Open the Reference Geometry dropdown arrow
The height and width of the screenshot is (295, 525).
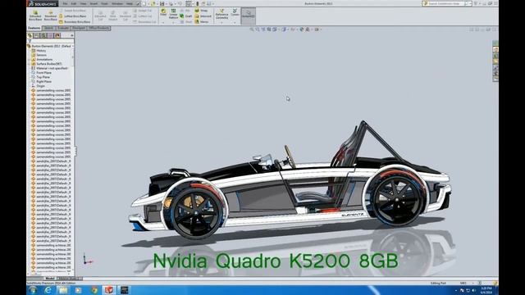coord(221,22)
